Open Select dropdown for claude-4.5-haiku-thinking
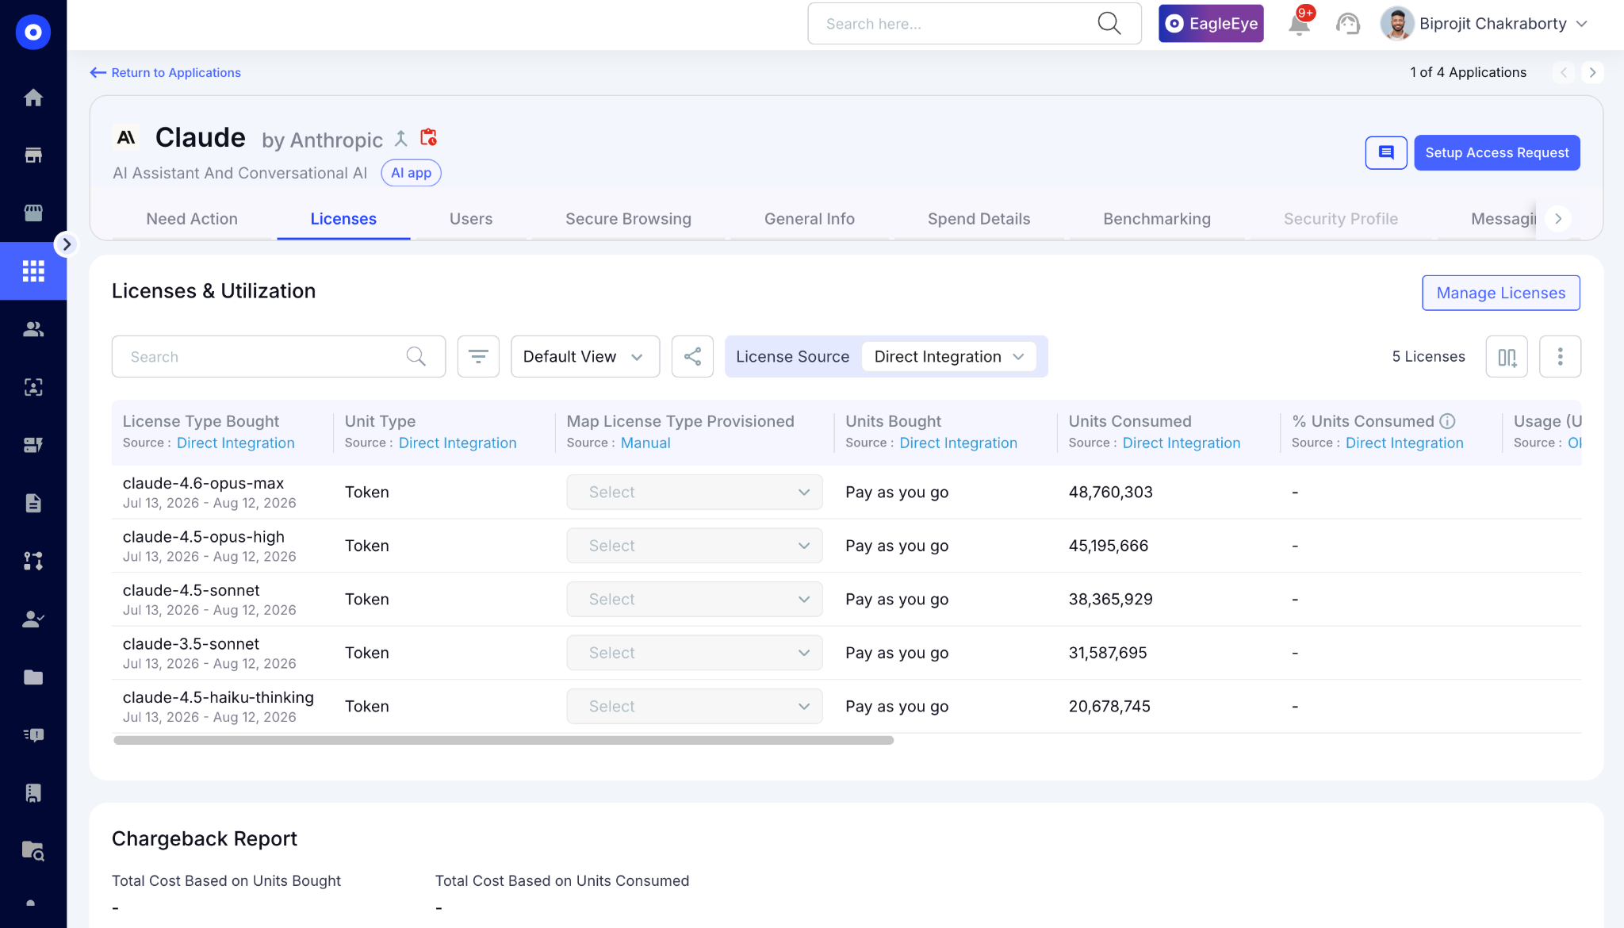 coord(695,706)
